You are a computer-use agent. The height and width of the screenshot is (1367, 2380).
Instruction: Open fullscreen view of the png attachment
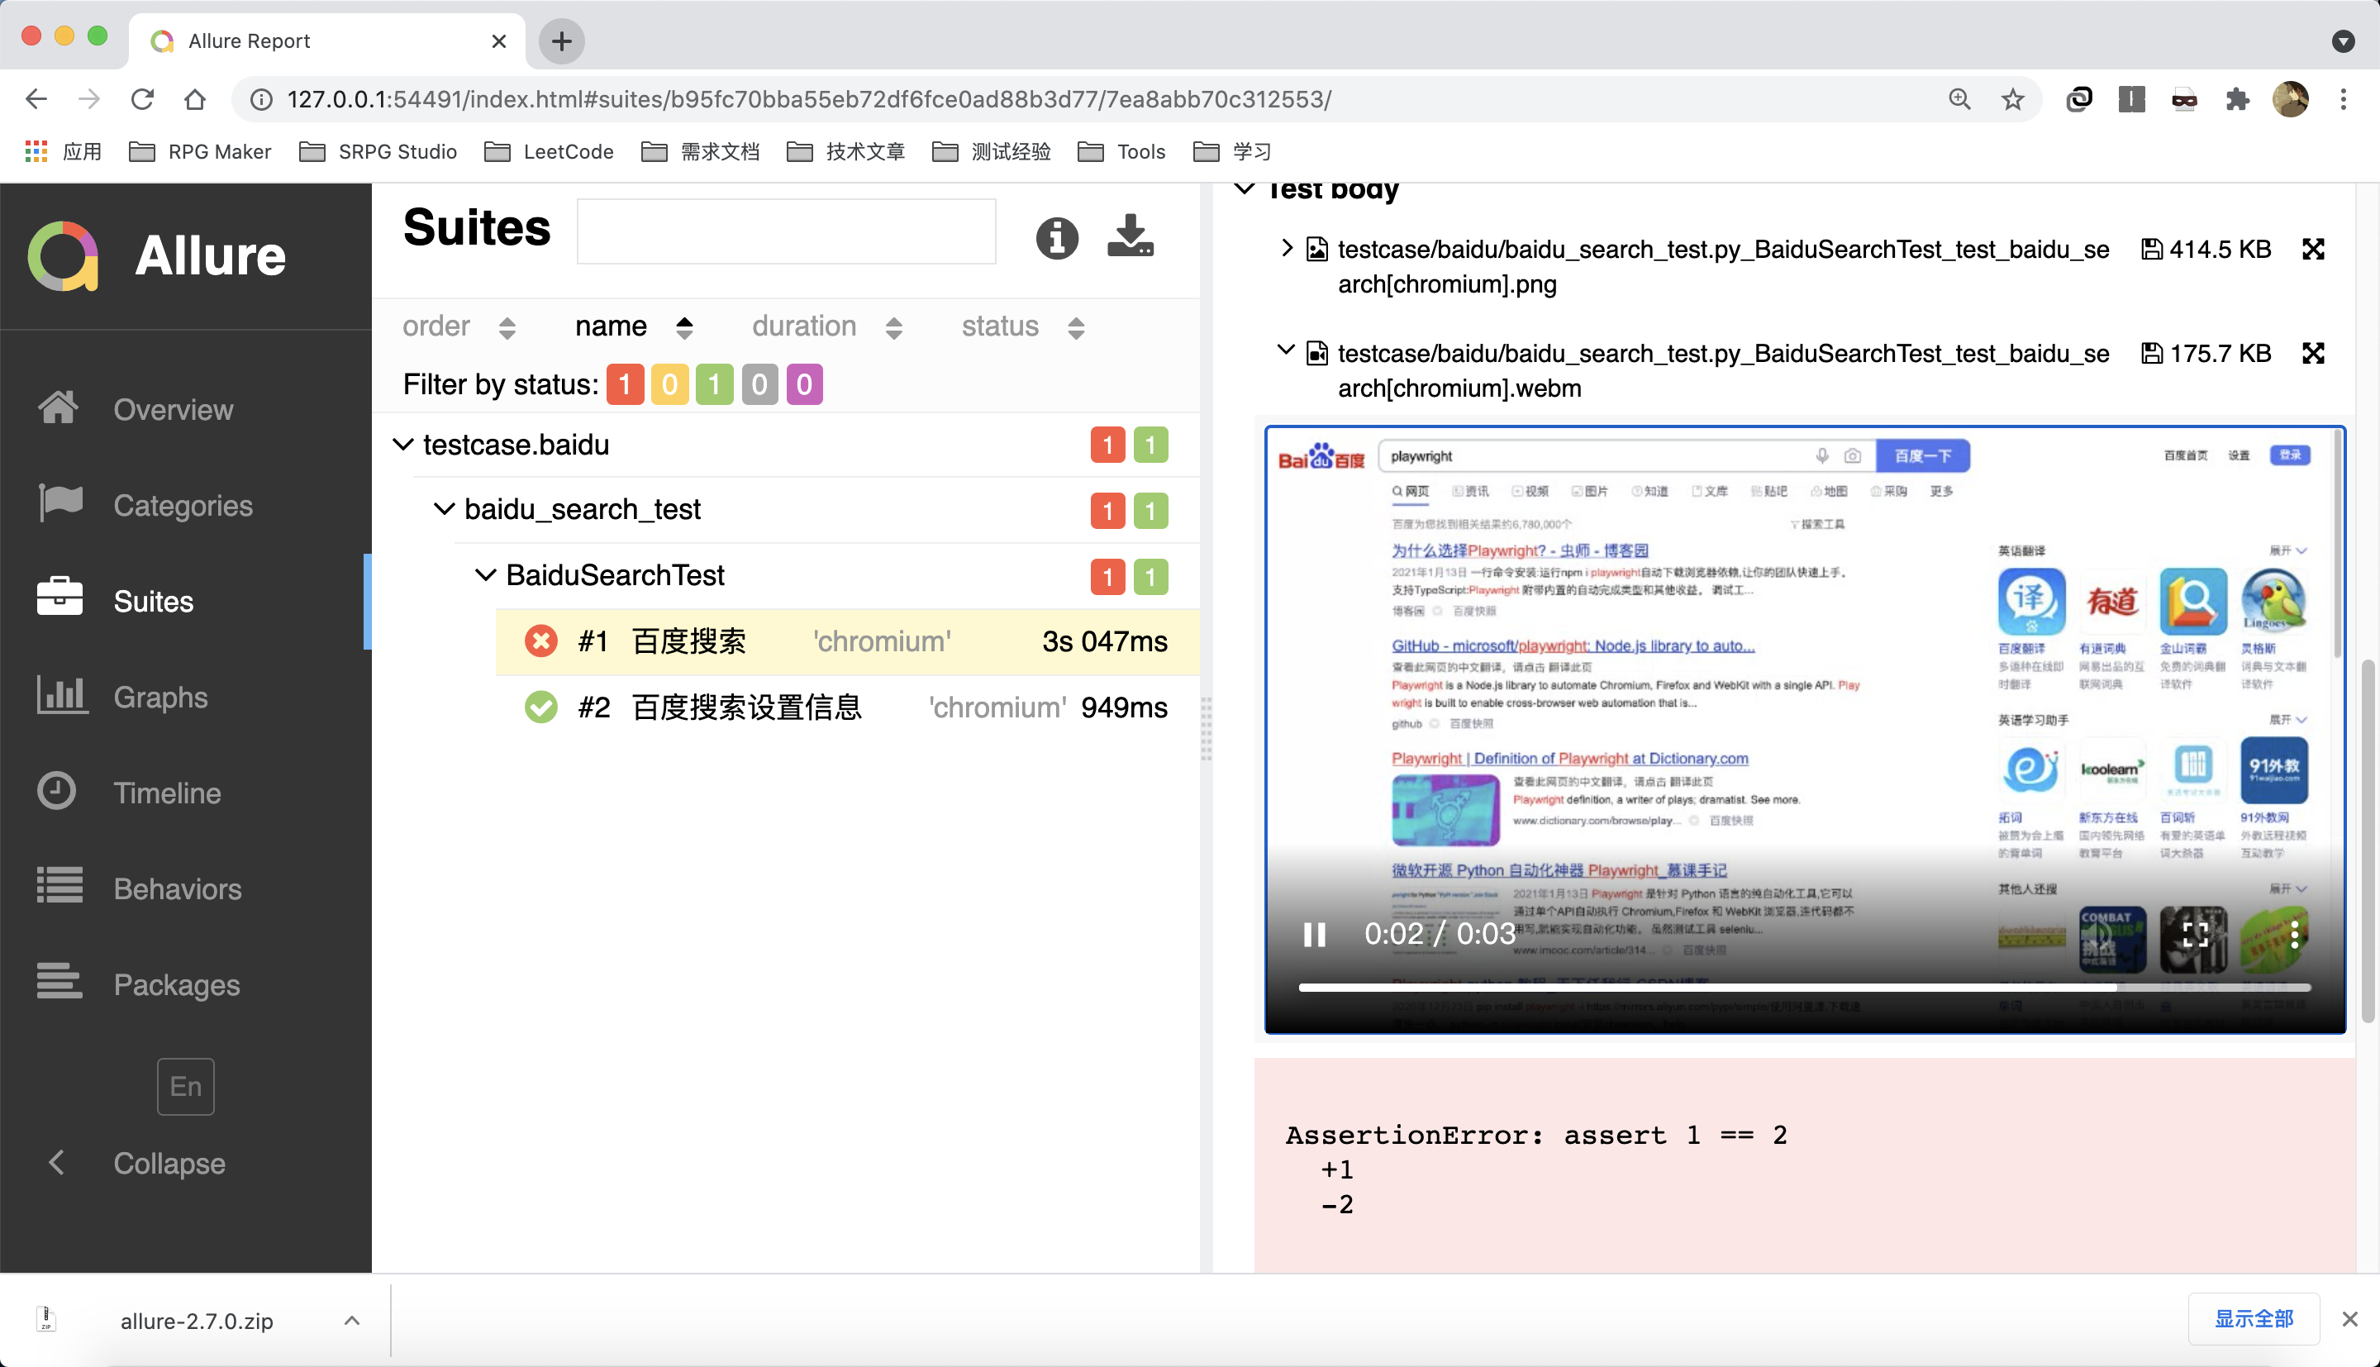(x=2312, y=250)
